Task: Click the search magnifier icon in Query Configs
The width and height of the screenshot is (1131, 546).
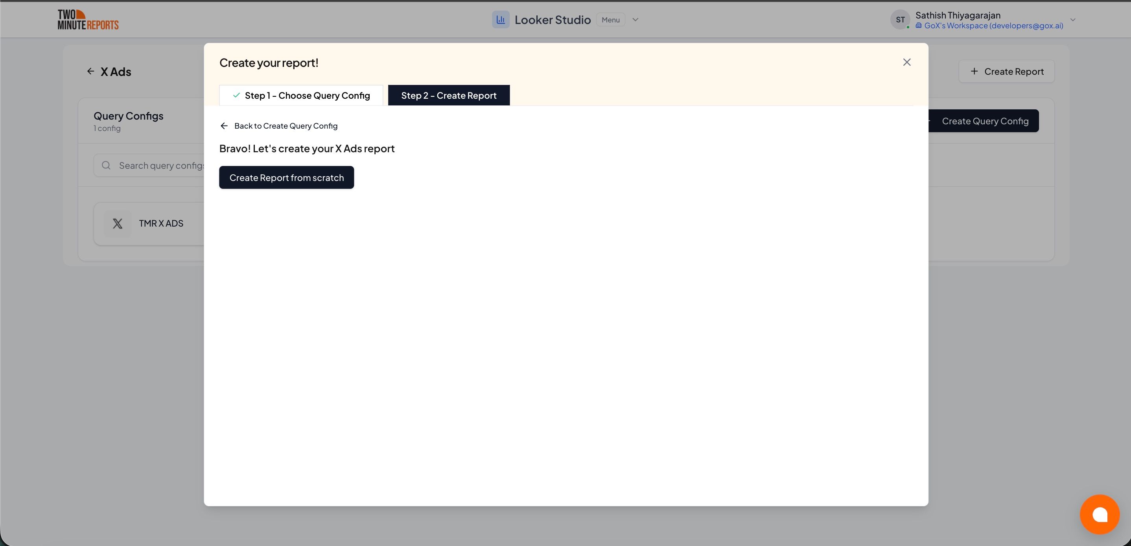Action: click(106, 165)
